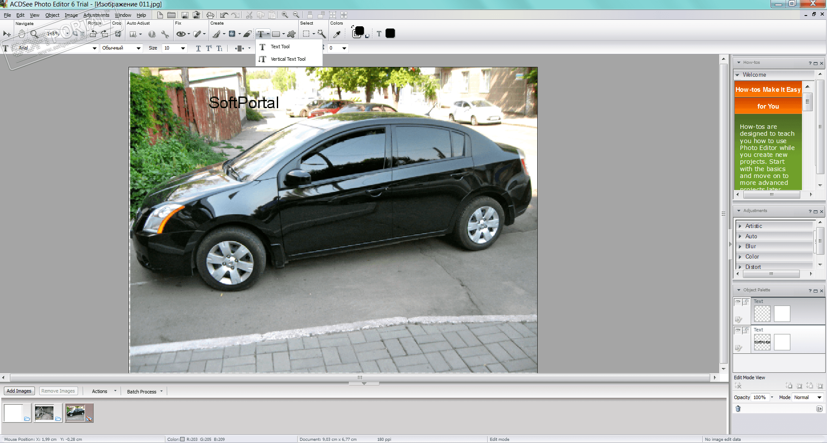Viewport: 827px width, 443px height.
Task: Reset default colors small icon
Action: click(x=367, y=36)
